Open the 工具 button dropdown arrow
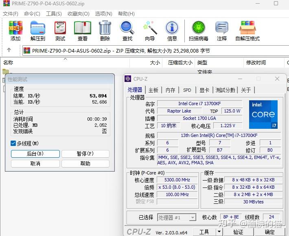 (x=219, y=232)
